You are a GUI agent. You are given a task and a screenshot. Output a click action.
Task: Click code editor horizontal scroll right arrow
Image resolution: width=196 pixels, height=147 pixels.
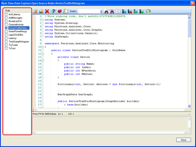tap(186, 109)
